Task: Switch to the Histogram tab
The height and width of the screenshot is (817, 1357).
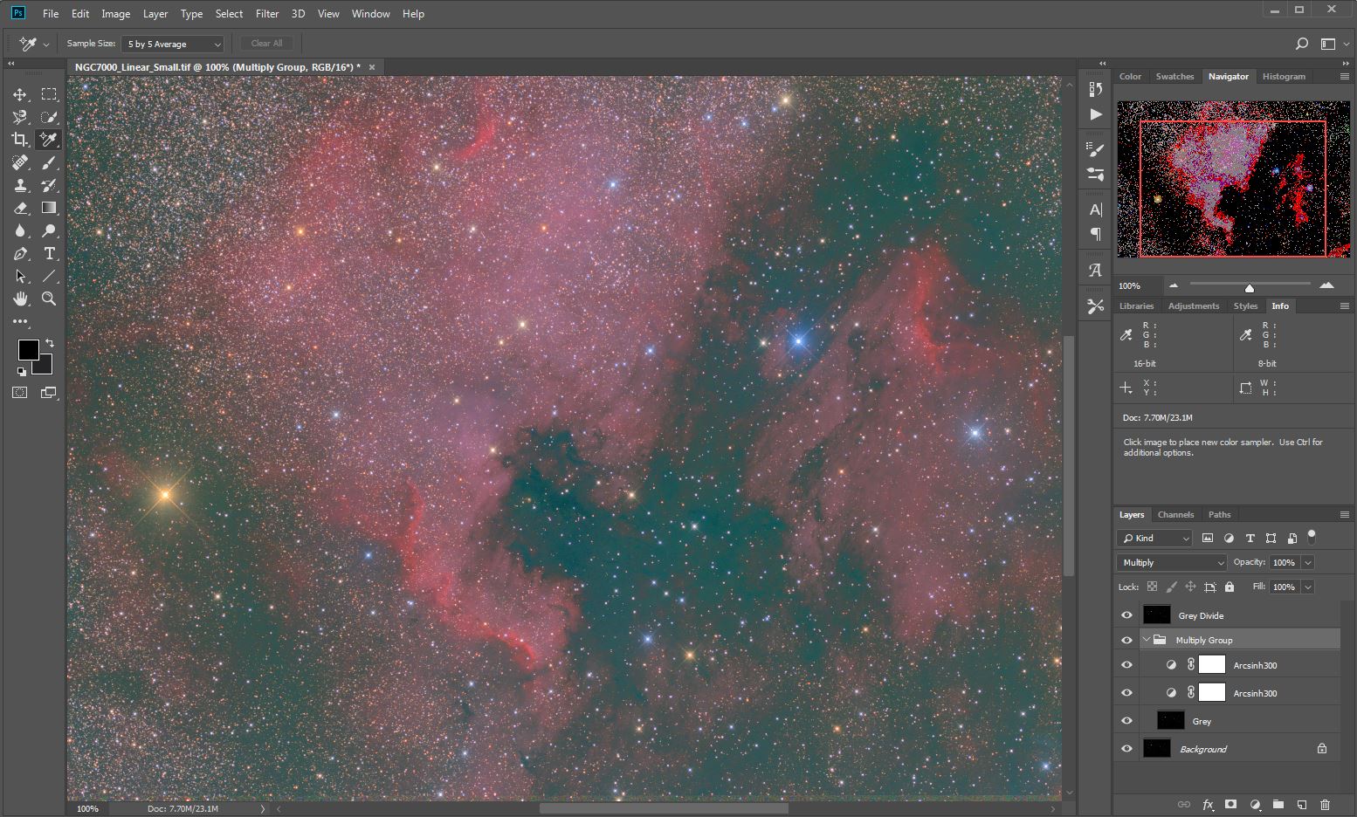Action: click(1284, 77)
